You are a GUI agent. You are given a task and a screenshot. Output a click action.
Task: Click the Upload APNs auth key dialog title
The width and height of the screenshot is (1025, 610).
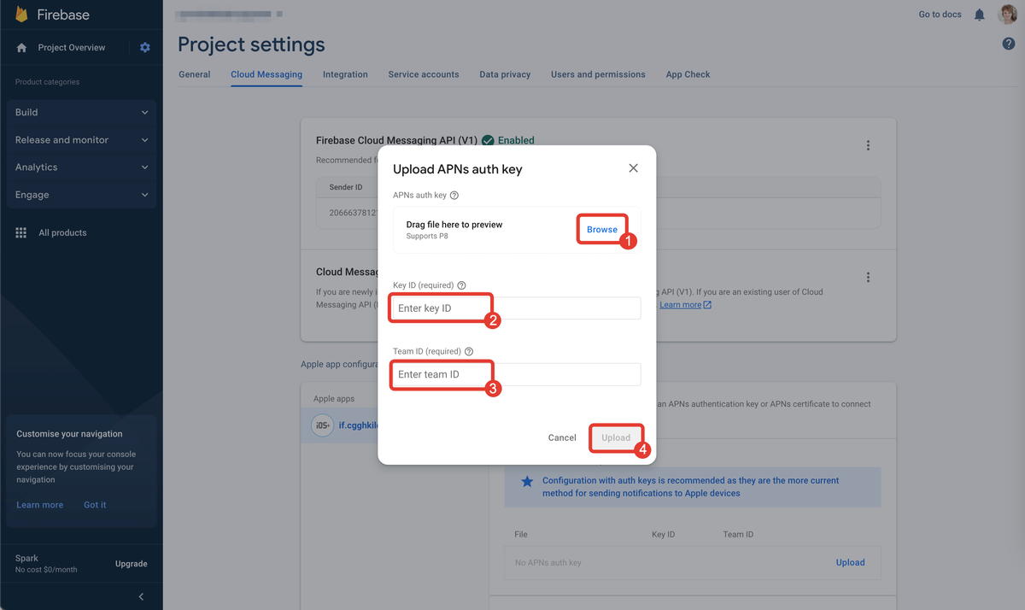tap(458, 169)
